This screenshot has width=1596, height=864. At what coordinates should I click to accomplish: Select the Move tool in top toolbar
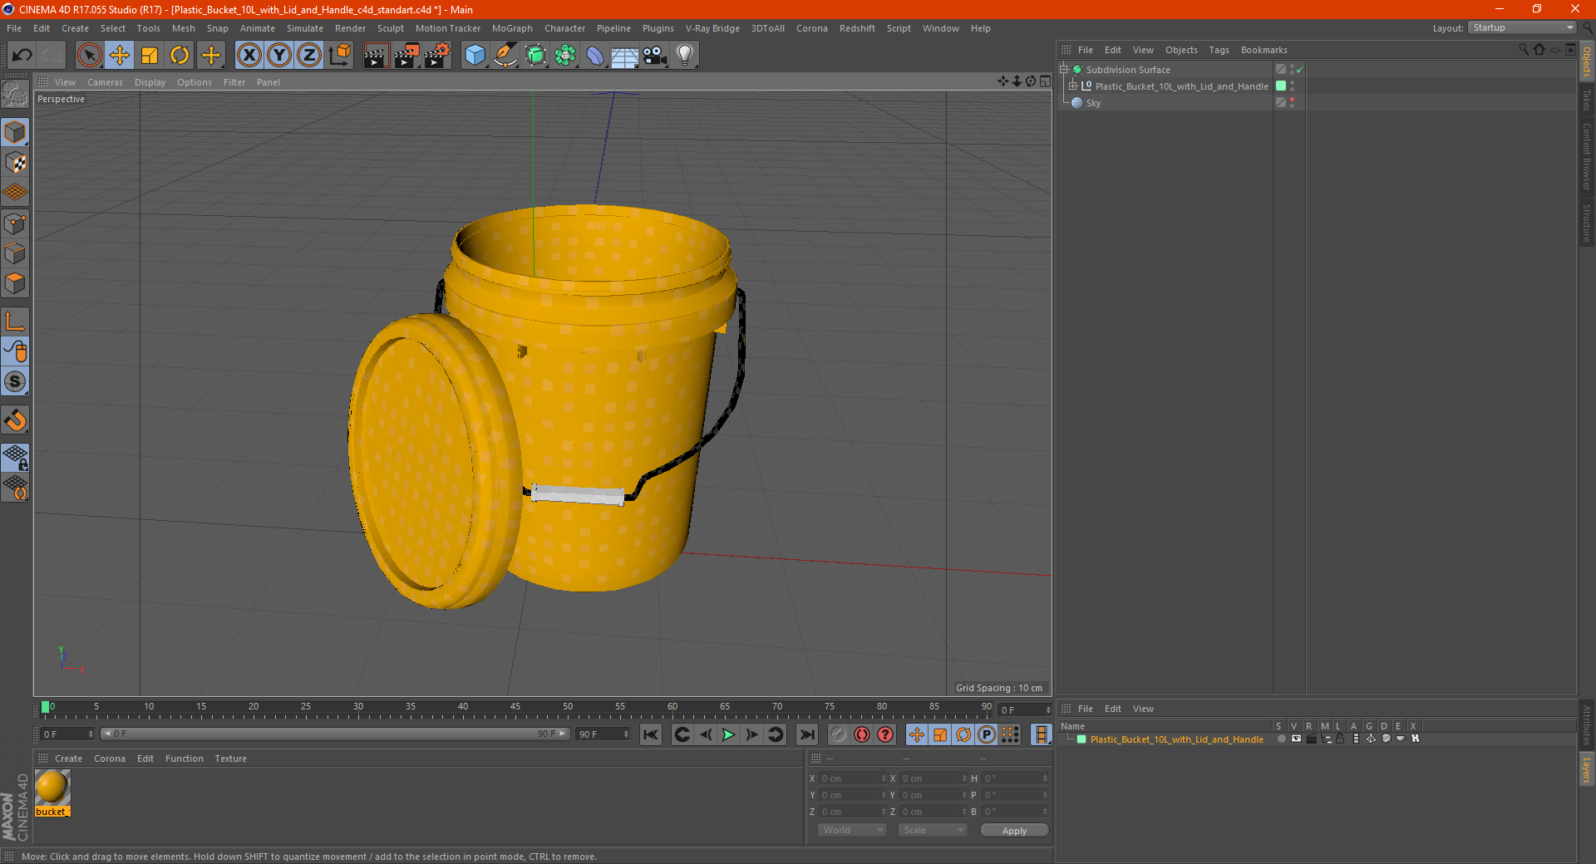pyautogui.click(x=120, y=56)
